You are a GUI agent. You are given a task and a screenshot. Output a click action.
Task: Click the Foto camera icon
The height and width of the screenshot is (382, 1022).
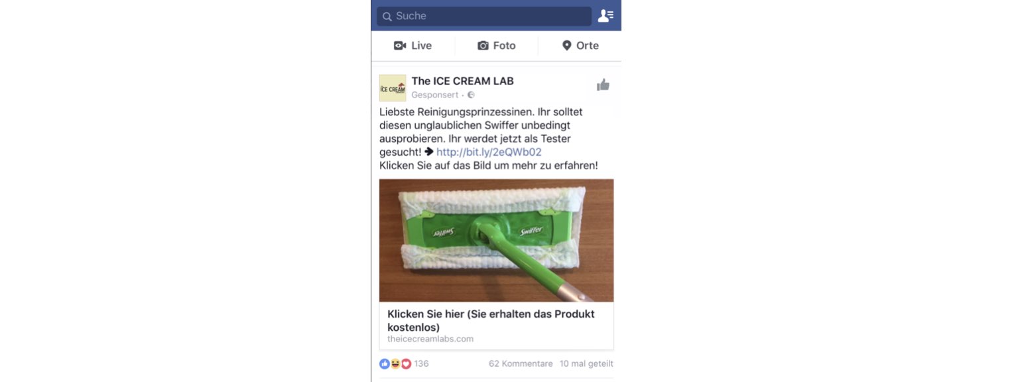(x=483, y=46)
